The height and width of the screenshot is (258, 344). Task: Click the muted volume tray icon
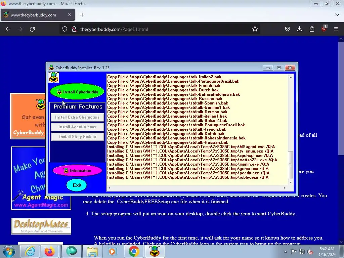pos(310,252)
